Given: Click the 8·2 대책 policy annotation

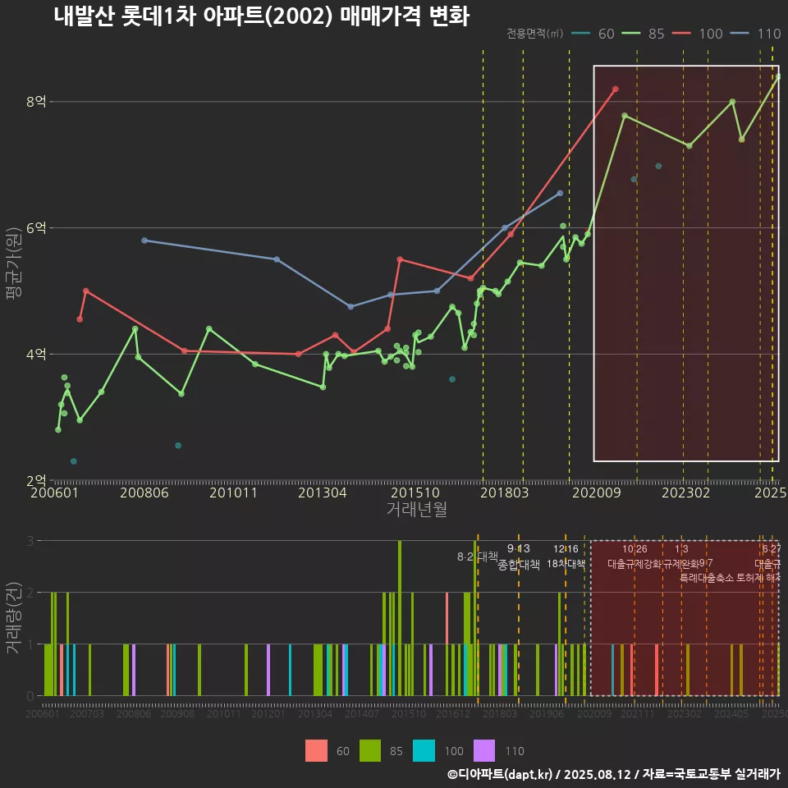Looking at the screenshot, I should 477,557.
